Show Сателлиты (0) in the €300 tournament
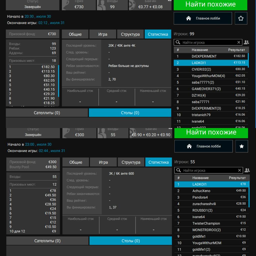This screenshot has height=256, width=256. (x=47, y=241)
